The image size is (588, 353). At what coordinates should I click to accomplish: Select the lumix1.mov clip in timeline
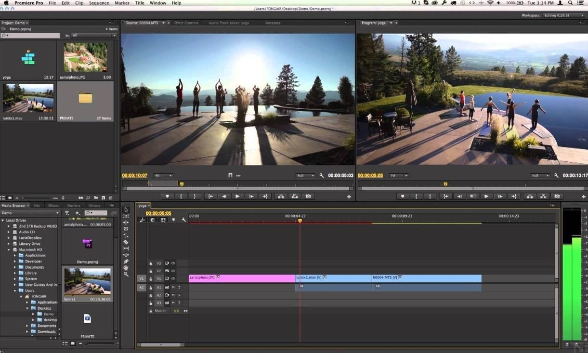(333, 278)
